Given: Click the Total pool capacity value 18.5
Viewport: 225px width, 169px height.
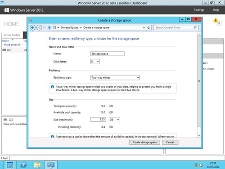Looking at the screenshot, I should pos(103,106).
